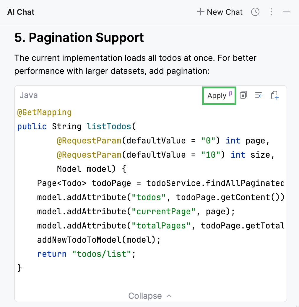Image resolution: width=299 pixels, height=307 pixels.
Task: Start a New Chat
Action: [x=220, y=12]
